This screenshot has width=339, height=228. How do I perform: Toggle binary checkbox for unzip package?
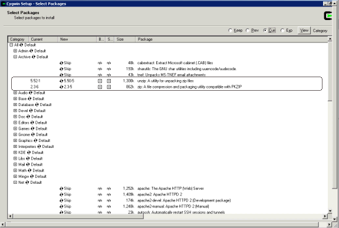click(x=100, y=81)
